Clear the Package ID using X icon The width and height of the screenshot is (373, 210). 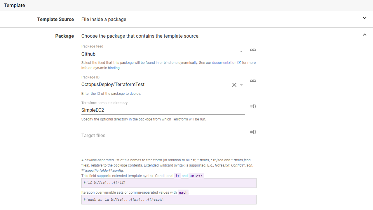click(x=234, y=85)
